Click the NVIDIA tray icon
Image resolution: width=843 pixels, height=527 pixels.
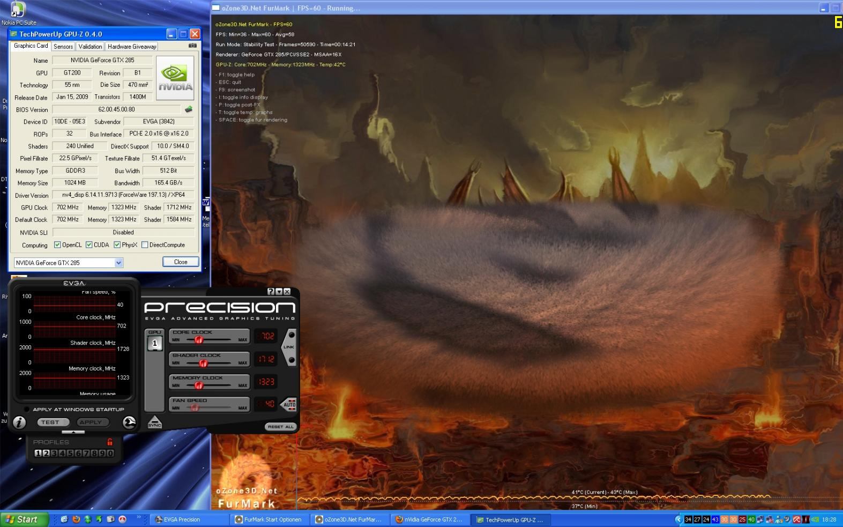[815, 519]
